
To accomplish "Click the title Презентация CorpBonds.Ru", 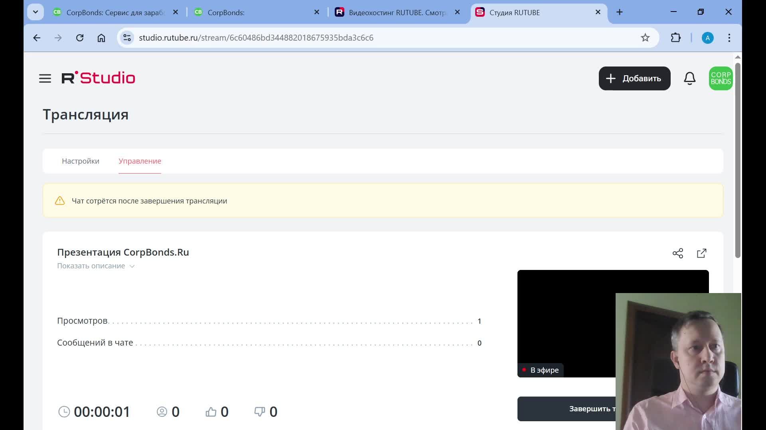I will tap(123, 252).
